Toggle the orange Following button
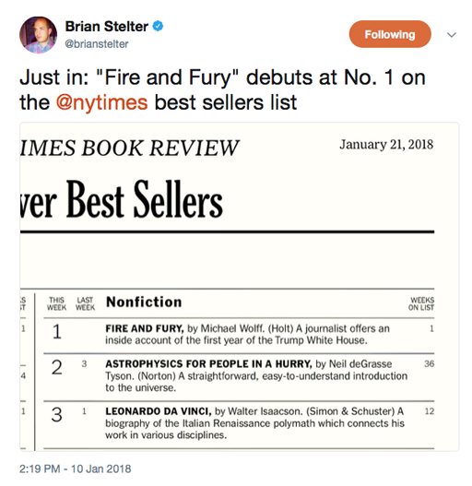Viewport: 472px width, 486px height. tap(390, 34)
